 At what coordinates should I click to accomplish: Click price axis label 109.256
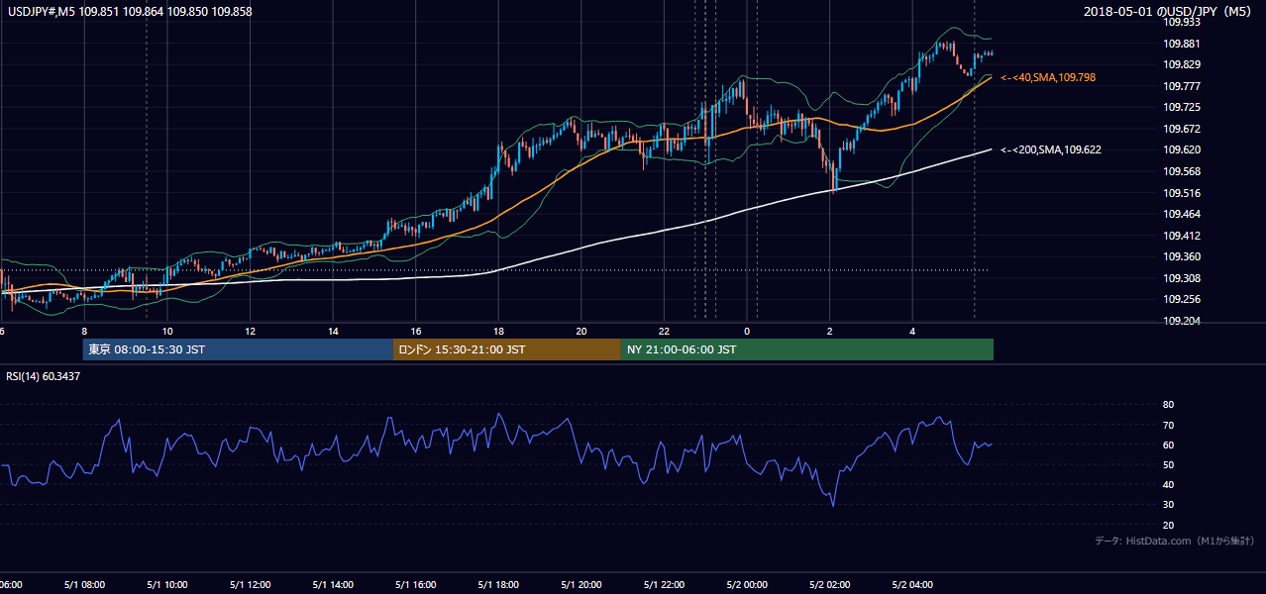click(1182, 299)
